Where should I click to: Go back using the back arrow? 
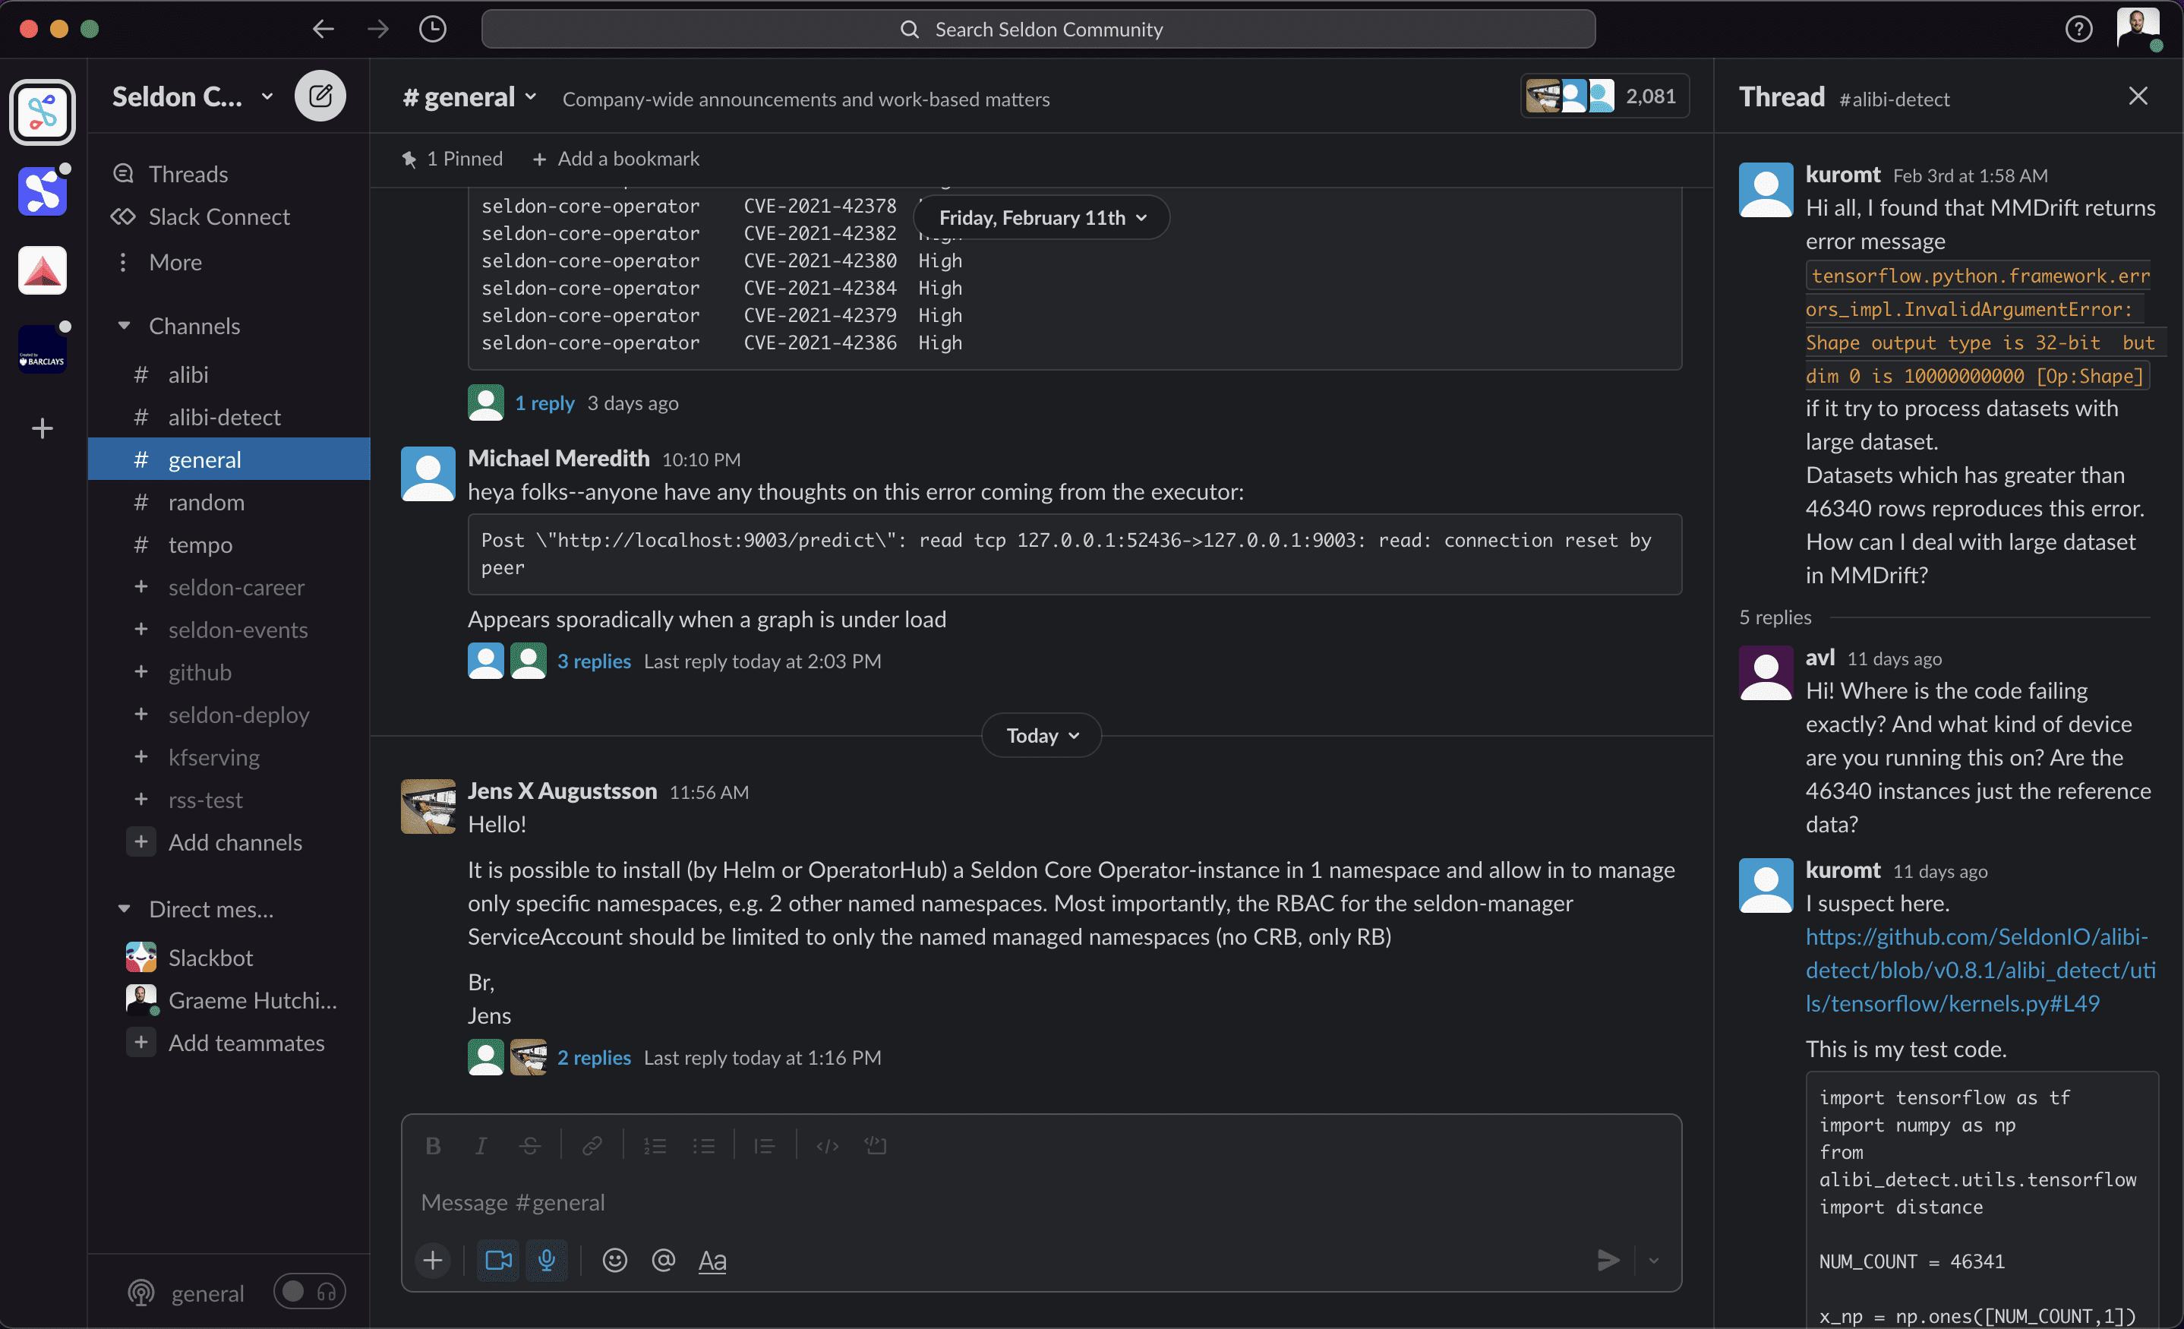[323, 30]
